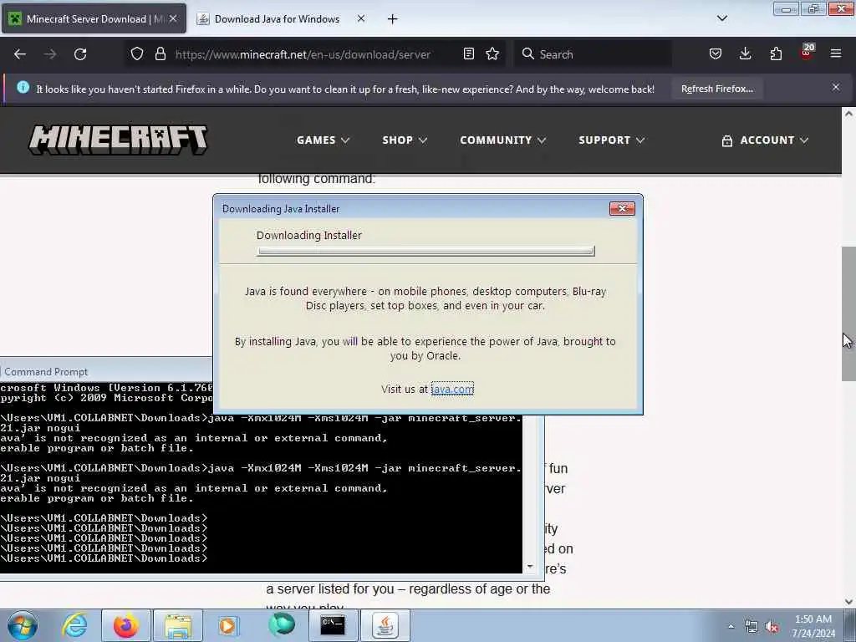Switch to Command Prompt taskbar icon
Image resolution: width=856 pixels, height=642 pixels.
point(333,625)
